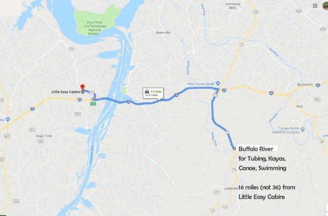Click the Duck River Wildlife Refuge label
This screenshot has width=328, height=216.
95,28
